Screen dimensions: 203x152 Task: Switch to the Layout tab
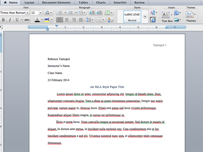coord(29,2)
